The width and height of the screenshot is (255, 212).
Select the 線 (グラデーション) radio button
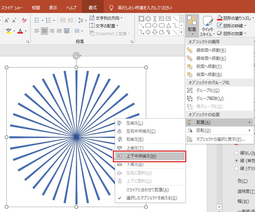click(236, 168)
